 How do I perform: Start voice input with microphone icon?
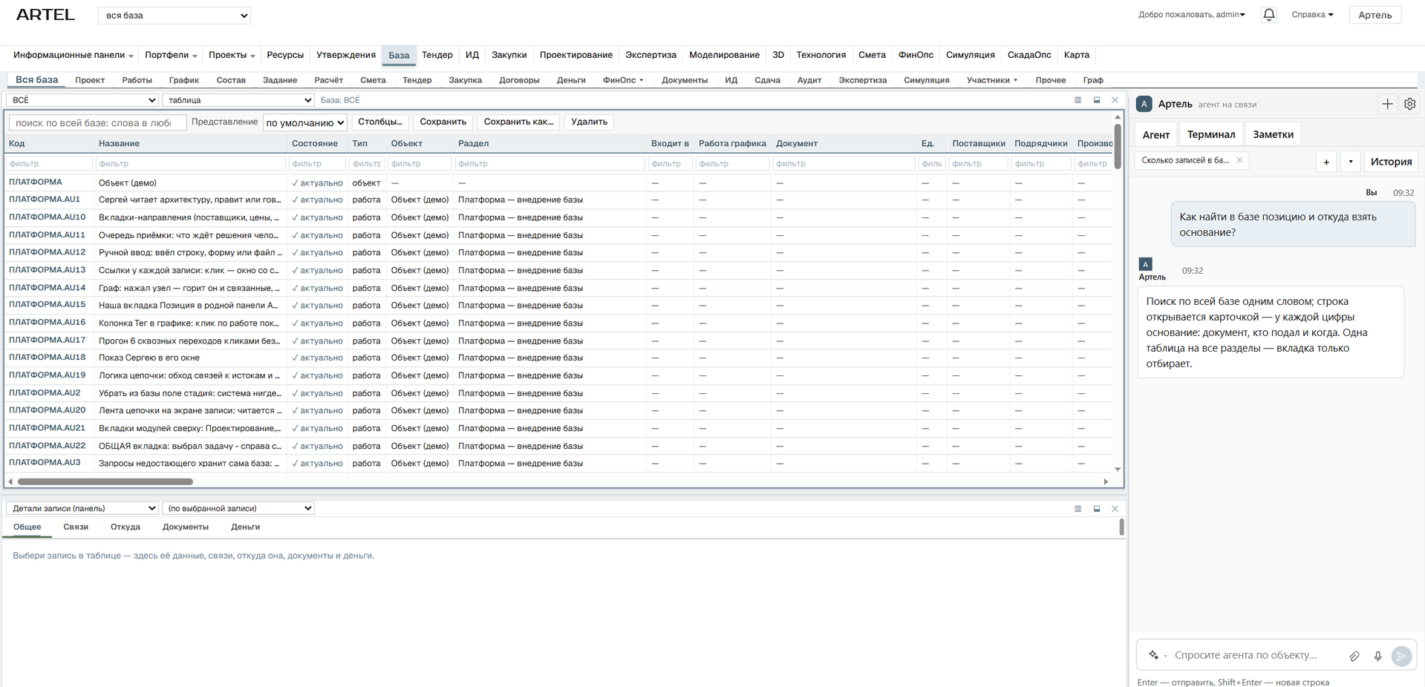(1377, 656)
